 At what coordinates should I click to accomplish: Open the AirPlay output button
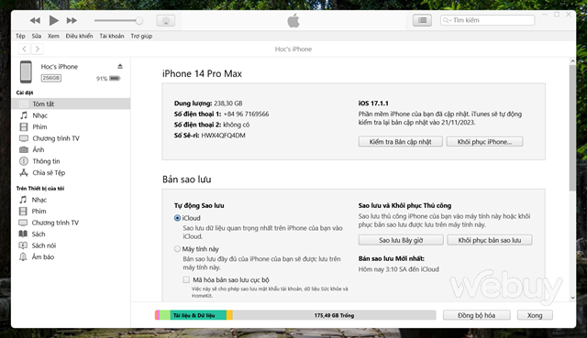(x=165, y=20)
